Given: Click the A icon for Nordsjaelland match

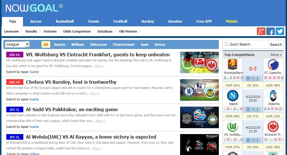Looking at the screenshot, I should (x=253, y=79).
